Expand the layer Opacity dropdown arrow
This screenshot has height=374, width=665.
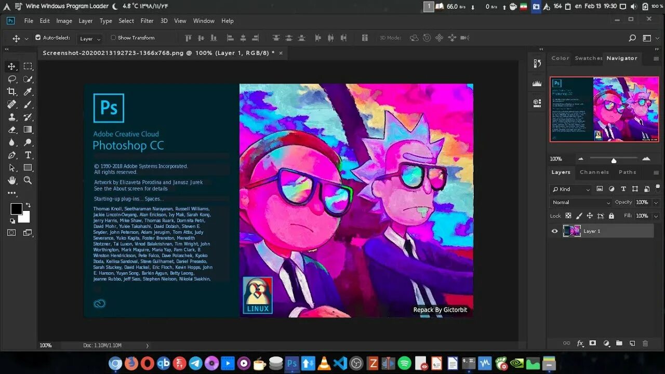[656, 203]
